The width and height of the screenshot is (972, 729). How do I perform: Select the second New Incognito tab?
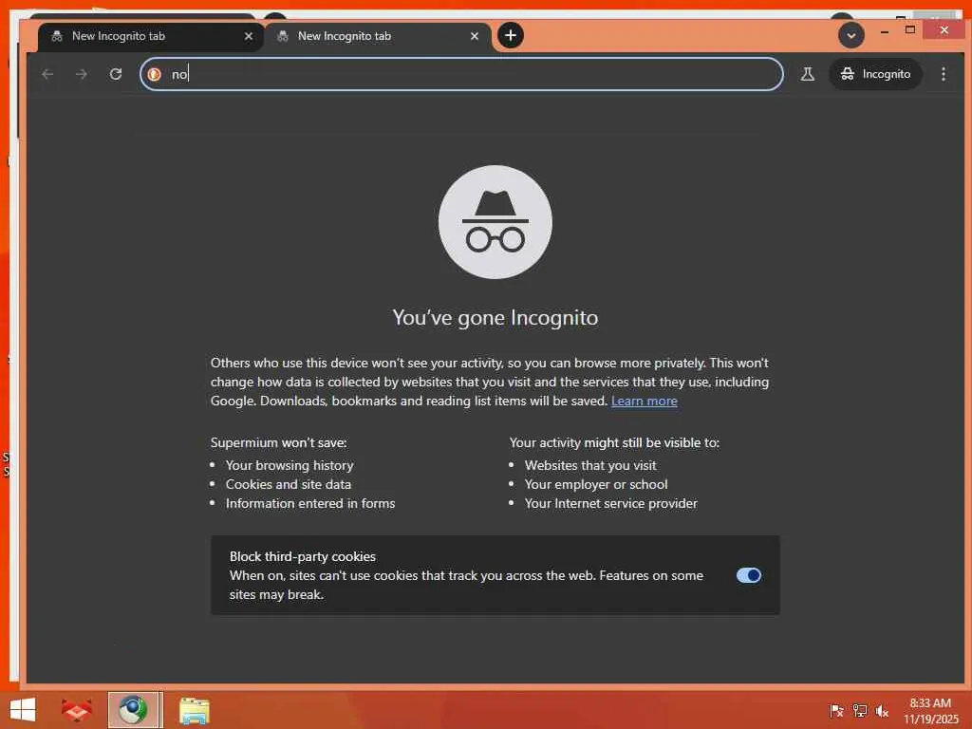pyautogui.click(x=377, y=37)
